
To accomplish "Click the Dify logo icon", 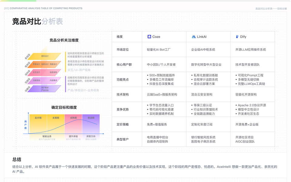I will click(x=237, y=37).
